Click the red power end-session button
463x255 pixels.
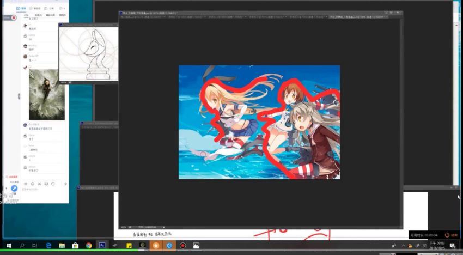(x=447, y=235)
